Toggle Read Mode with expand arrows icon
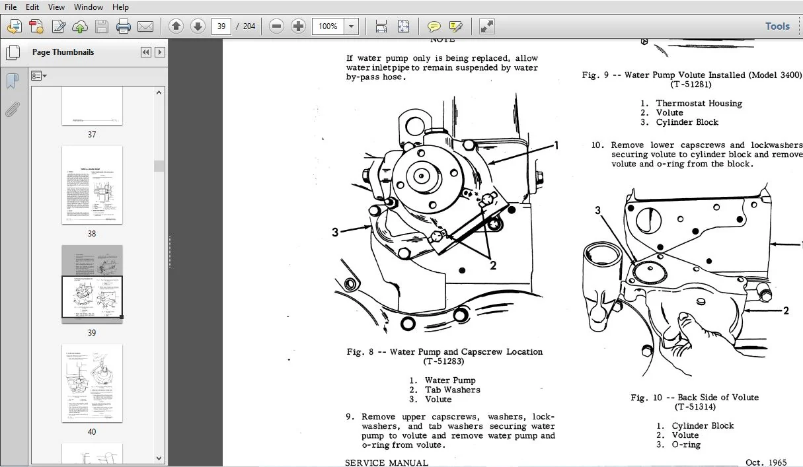 pos(487,26)
